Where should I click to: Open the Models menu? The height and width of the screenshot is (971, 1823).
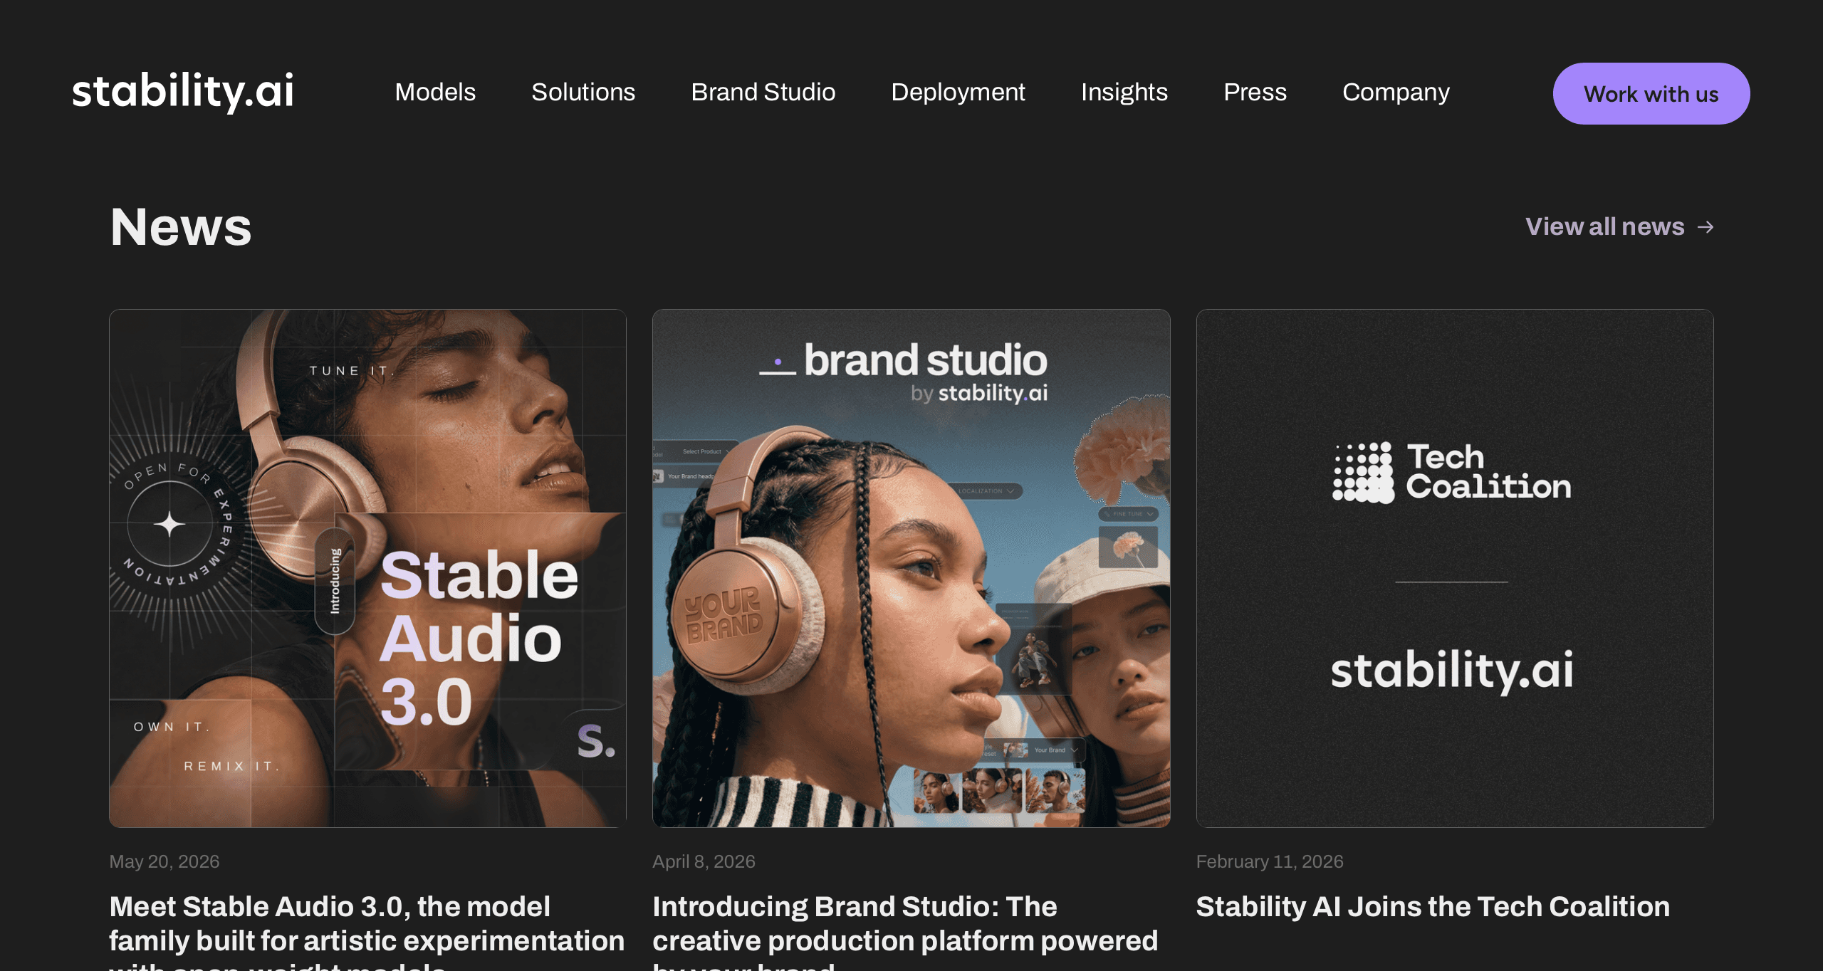[x=435, y=92]
